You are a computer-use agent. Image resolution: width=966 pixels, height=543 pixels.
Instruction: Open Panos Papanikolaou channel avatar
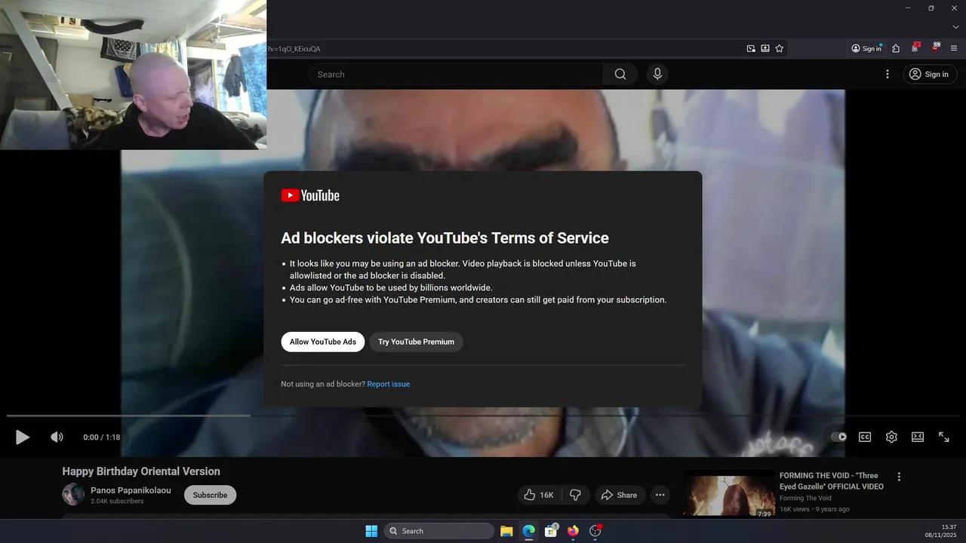[73, 495]
